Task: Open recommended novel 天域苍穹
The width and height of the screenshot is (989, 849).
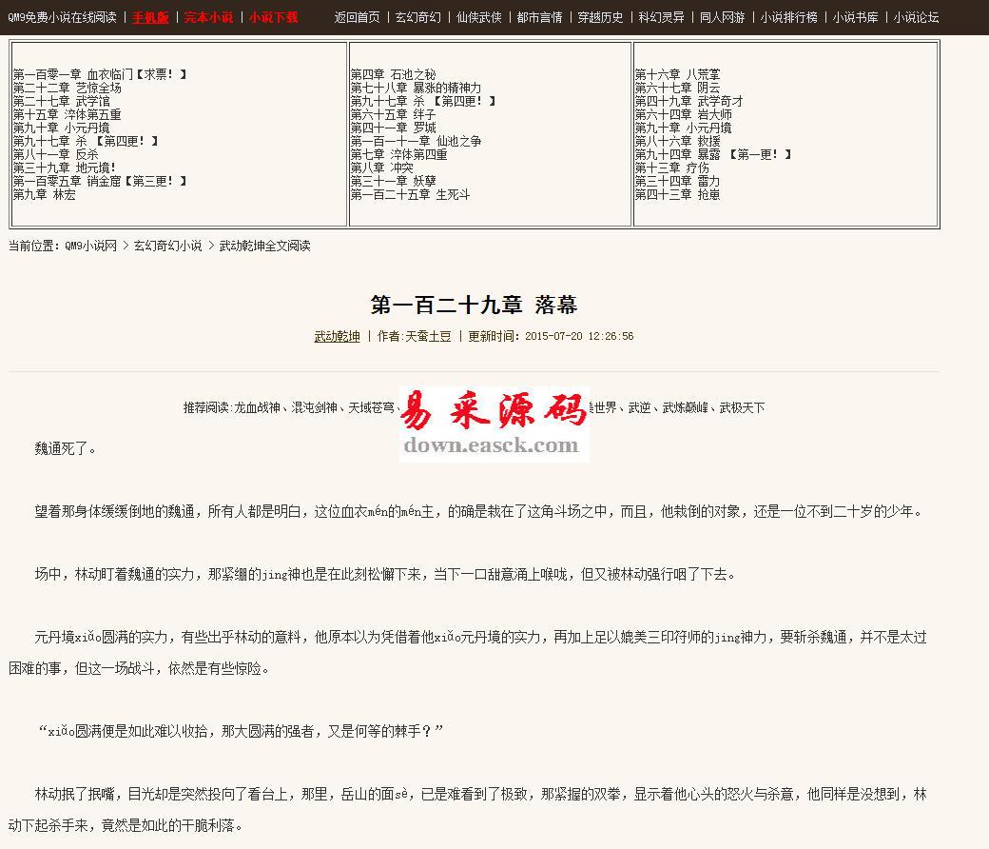Action: [372, 407]
